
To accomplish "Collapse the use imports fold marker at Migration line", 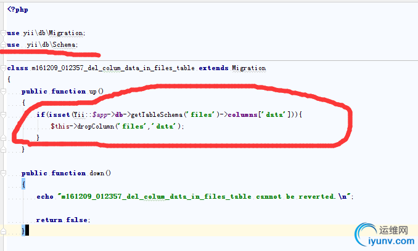I will (3, 33).
